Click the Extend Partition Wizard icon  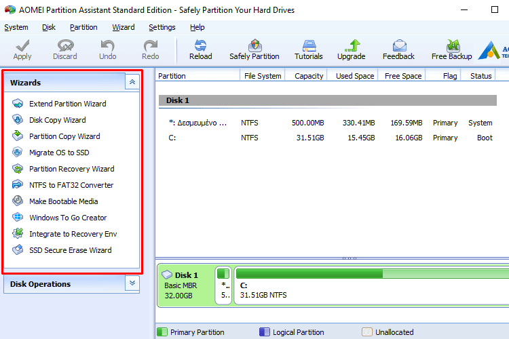click(x=18, y=104)
